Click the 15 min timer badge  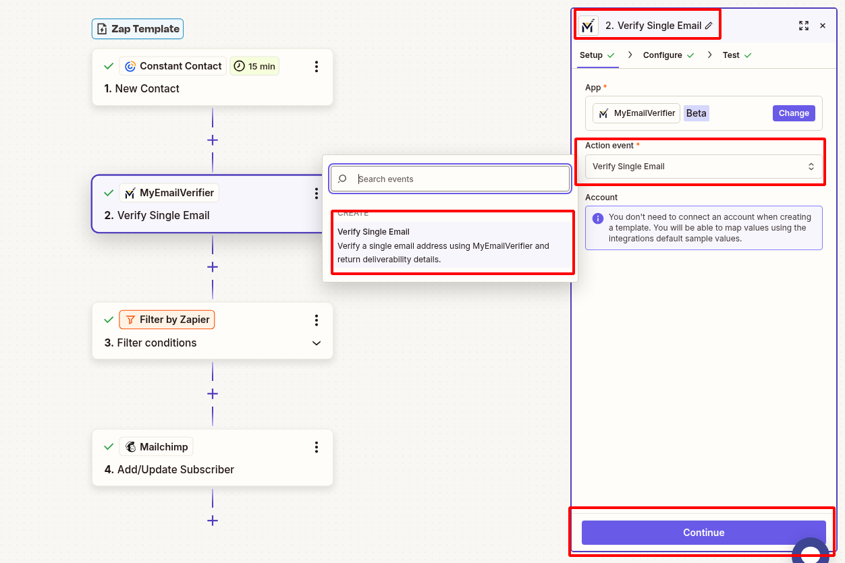254,65
